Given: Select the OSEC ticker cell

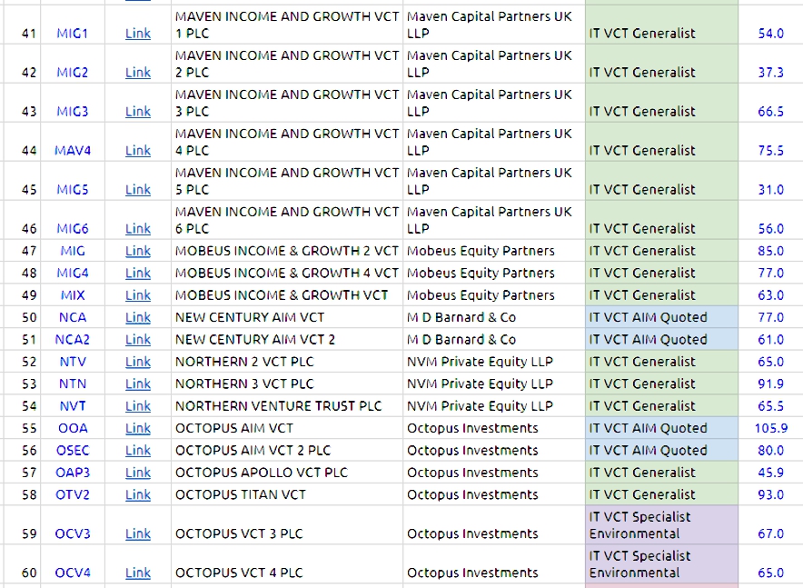Looking at the screenshot, I should pyautogui.click(x=72, y=450).
